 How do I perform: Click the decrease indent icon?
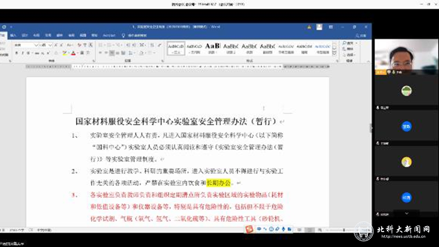pyautogui.click(x=128, y=45)
